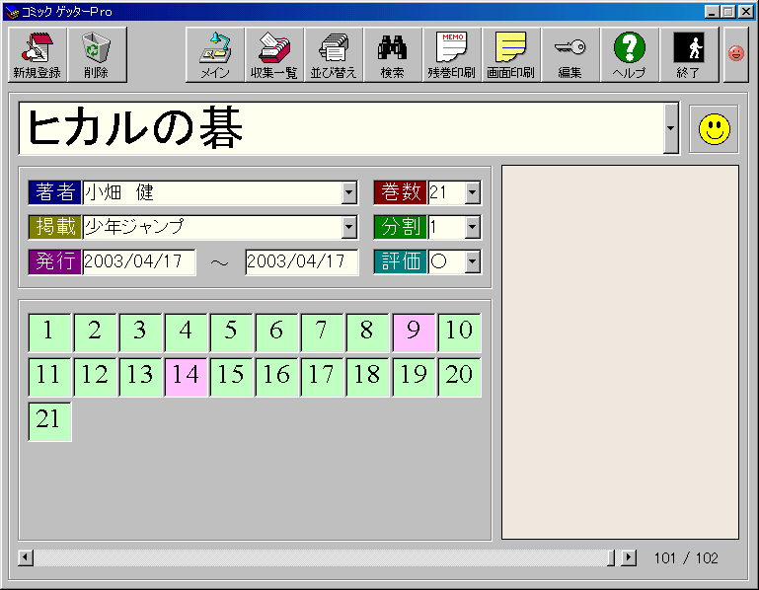Open ヘルプ help
Image resolution: width=759 pixels, height=590 pixels.
click(x=630, y=54)
